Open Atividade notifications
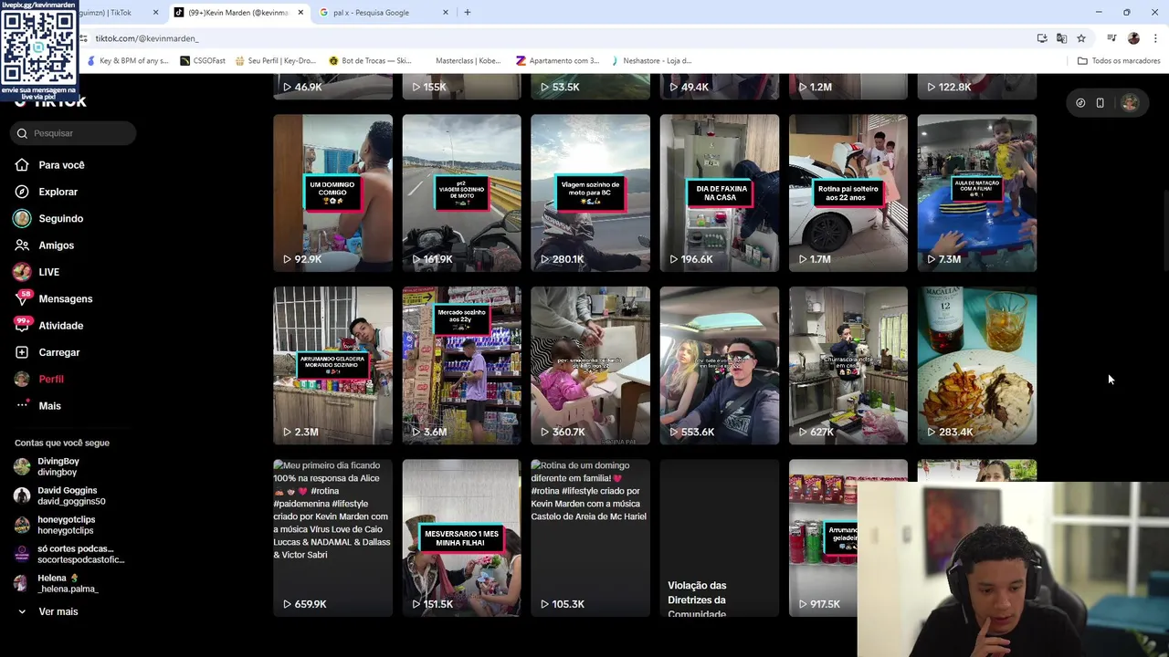 [48, 325]
